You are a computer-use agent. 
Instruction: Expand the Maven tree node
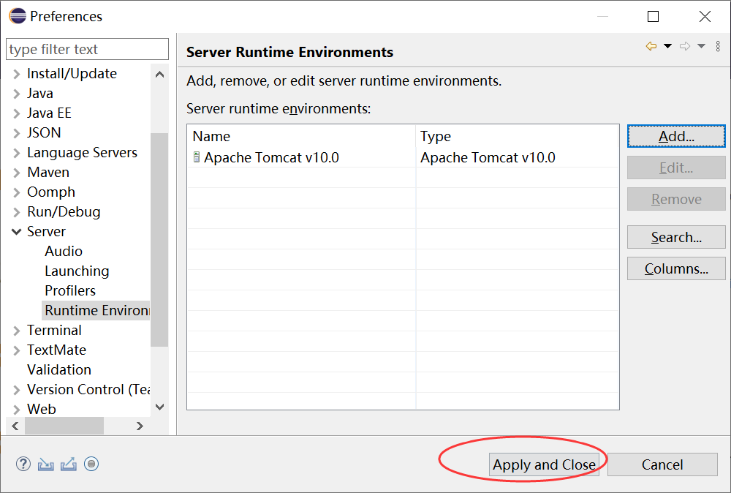(16, 173)
